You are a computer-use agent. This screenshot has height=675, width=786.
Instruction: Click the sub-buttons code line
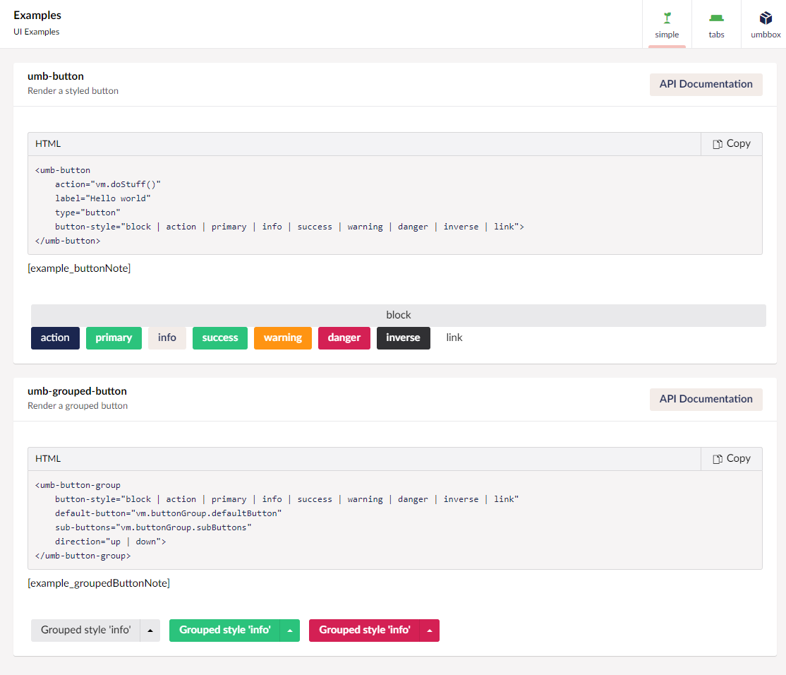coord(153,527)
